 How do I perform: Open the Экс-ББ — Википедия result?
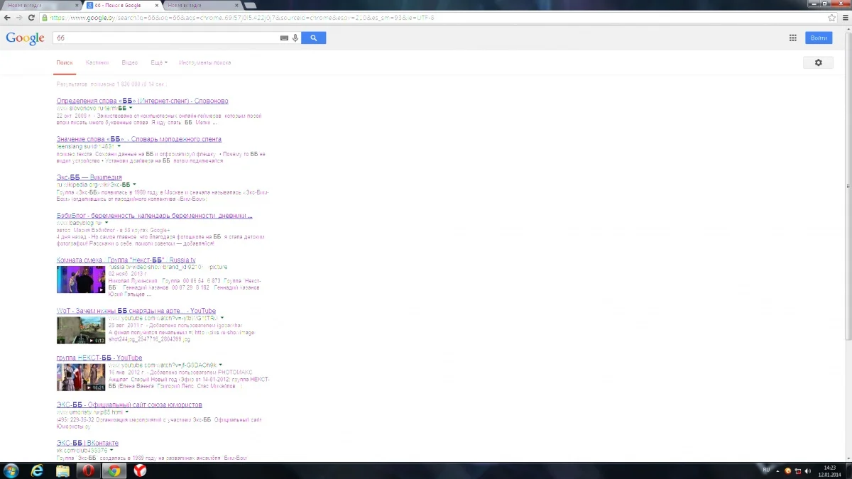pyautogui.click(x=89, y=177)
